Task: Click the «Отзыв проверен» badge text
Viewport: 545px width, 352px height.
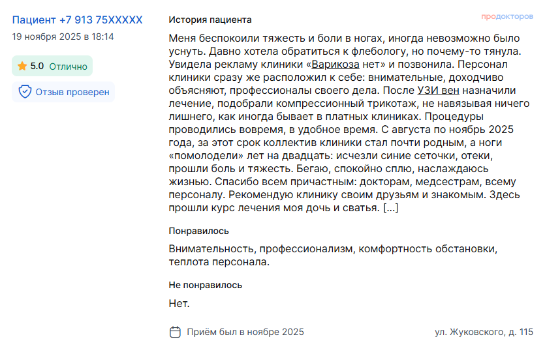Action: click(72, 92)
